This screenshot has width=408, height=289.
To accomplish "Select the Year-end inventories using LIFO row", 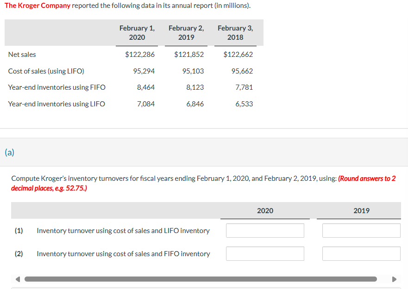I will pyautogui.click(x=56, y=104).
